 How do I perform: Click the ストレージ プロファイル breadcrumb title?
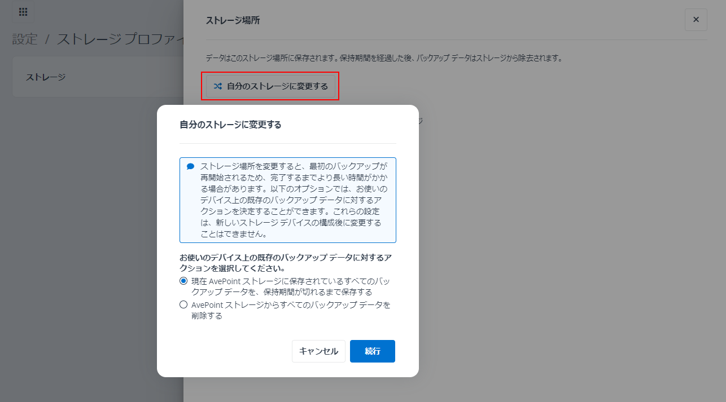(x=120, y=39)
